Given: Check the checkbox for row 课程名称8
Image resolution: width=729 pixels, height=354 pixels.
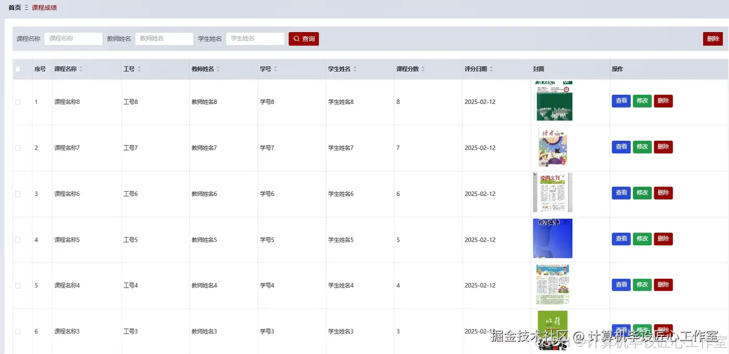Looking at the screenshot, I should click(17, 101).
